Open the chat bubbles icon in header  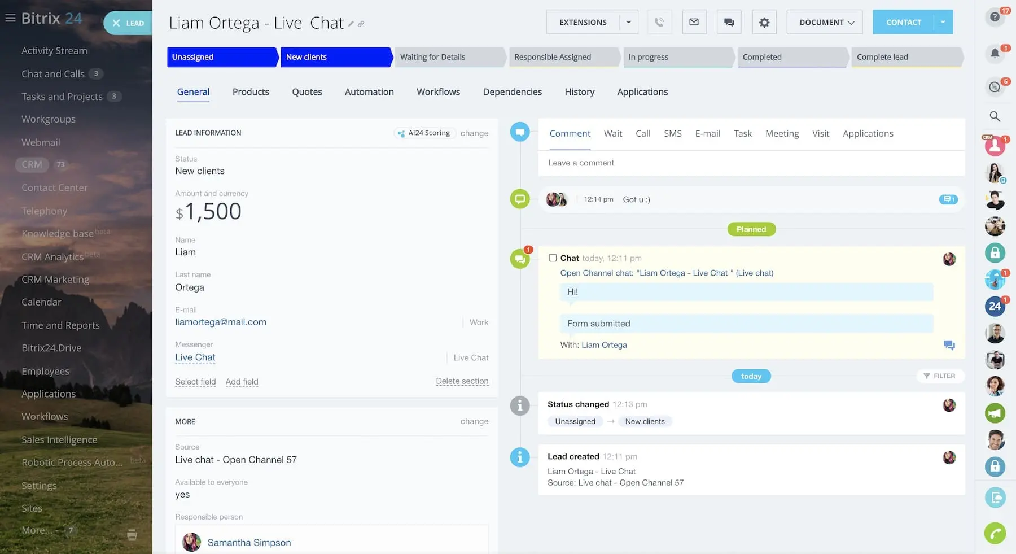pos(729,23)
